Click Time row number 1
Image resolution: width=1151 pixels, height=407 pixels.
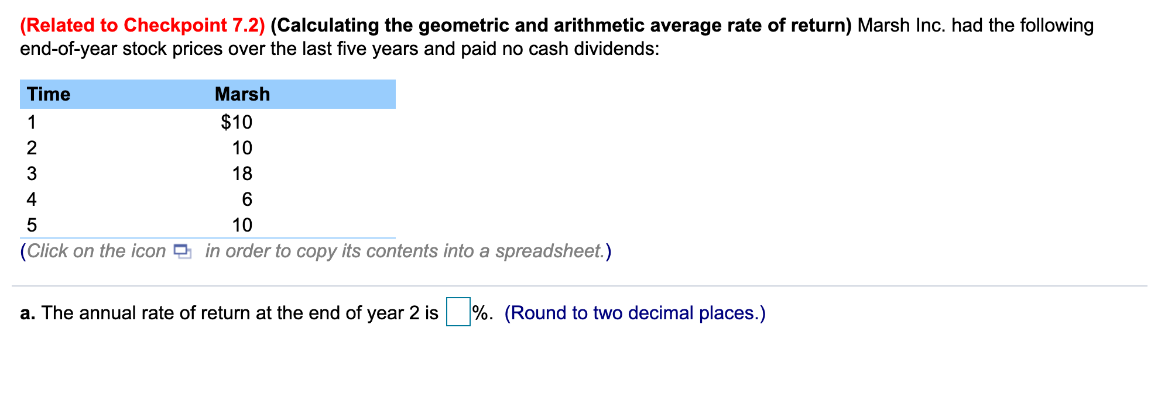pos(32,122)
